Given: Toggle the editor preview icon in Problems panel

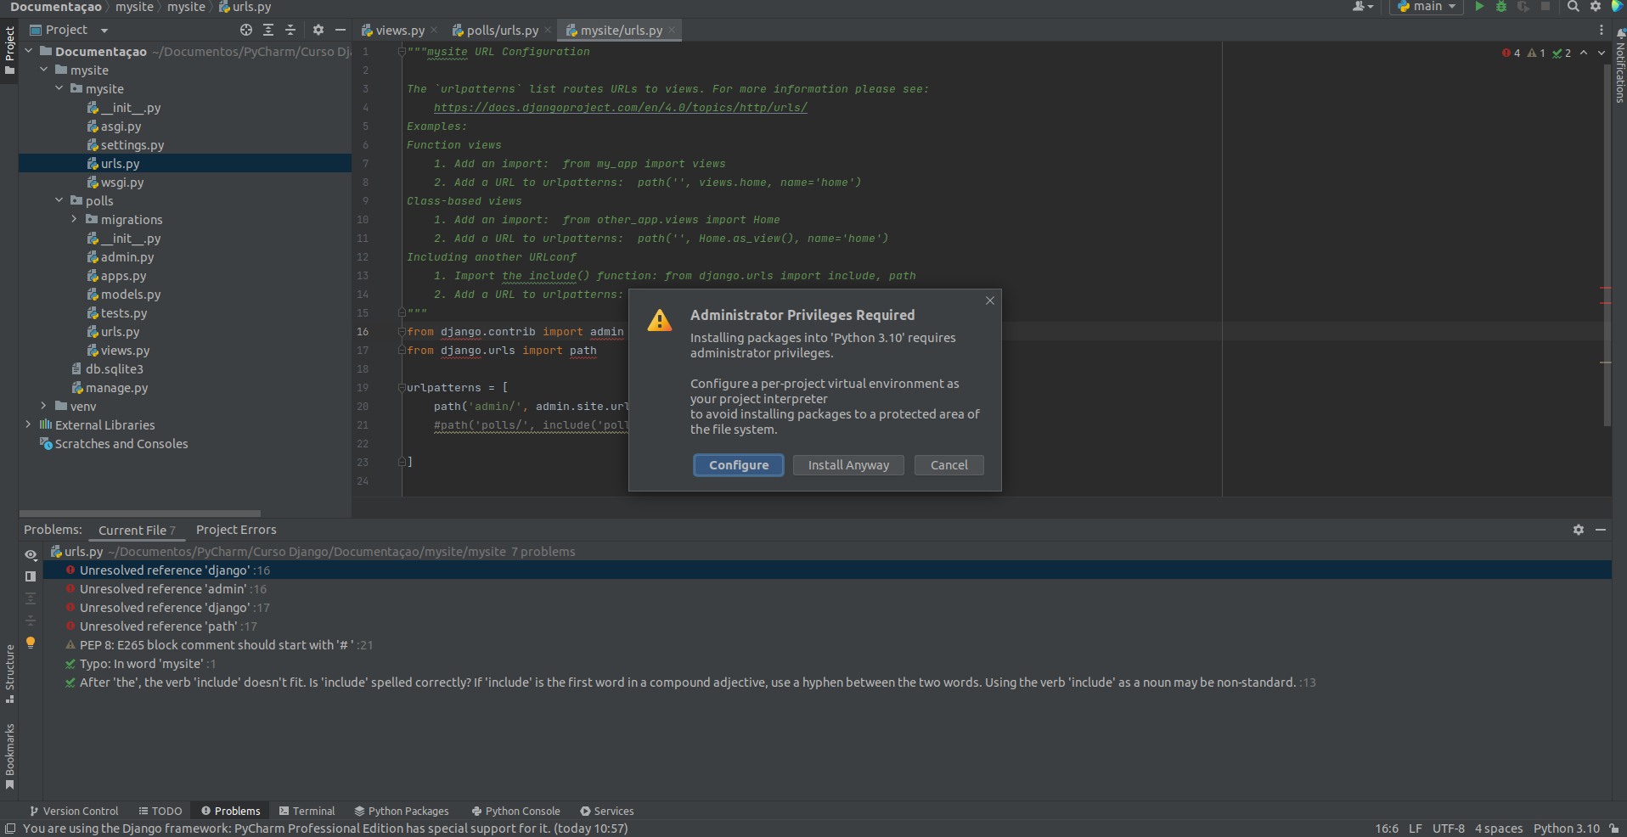Looking at the screenshot, I should [31, 576].
